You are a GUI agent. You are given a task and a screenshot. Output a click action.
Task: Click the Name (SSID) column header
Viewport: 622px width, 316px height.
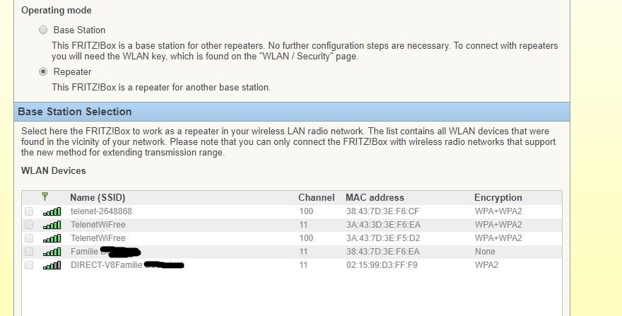coord(98,198)
